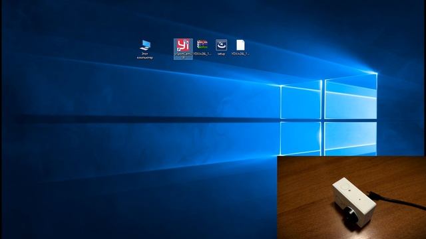426x239 pixels.
Task: Select the blank white file icon
Action: [240, 47]
